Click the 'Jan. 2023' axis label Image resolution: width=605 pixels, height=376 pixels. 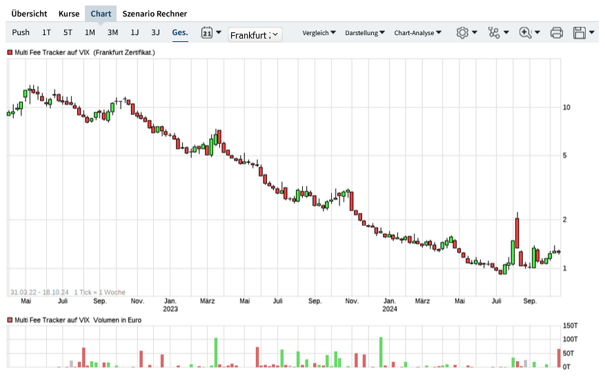point(170,305)
